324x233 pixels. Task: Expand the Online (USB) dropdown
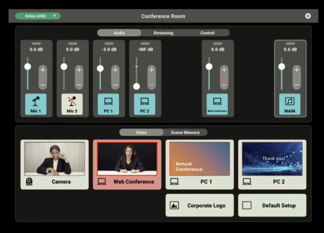(38, 16)
